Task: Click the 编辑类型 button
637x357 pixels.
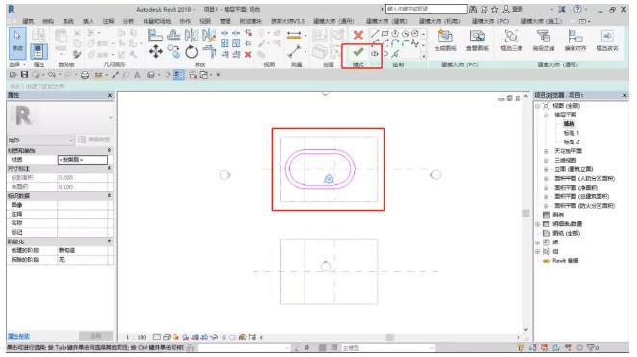Action: (x=94, y=140)
